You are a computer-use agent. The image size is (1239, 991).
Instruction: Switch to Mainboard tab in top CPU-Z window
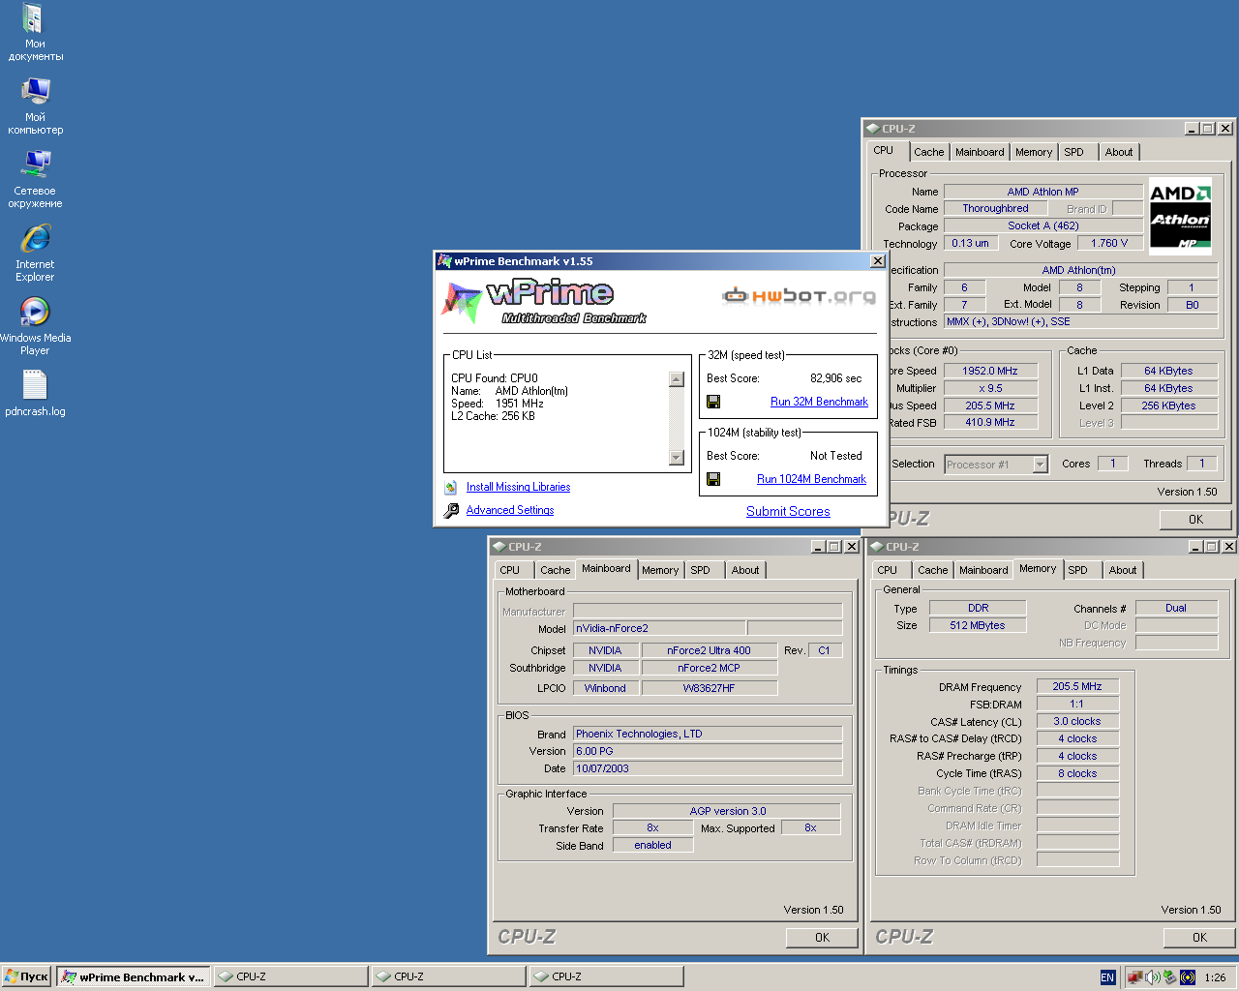pos(980,152)
